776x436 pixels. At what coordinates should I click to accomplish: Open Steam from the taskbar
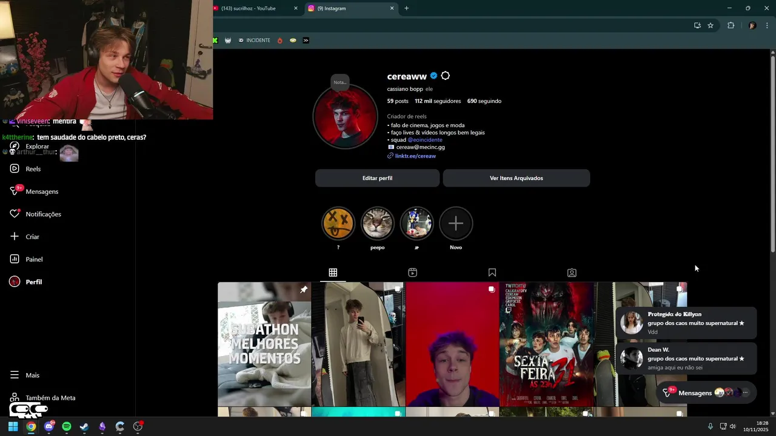[x=84, y=426]
